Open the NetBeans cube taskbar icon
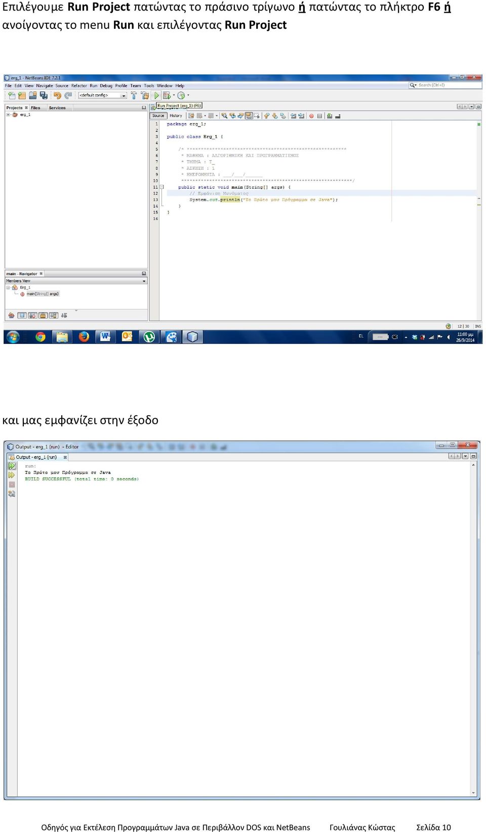 click(x=192, y=337)
